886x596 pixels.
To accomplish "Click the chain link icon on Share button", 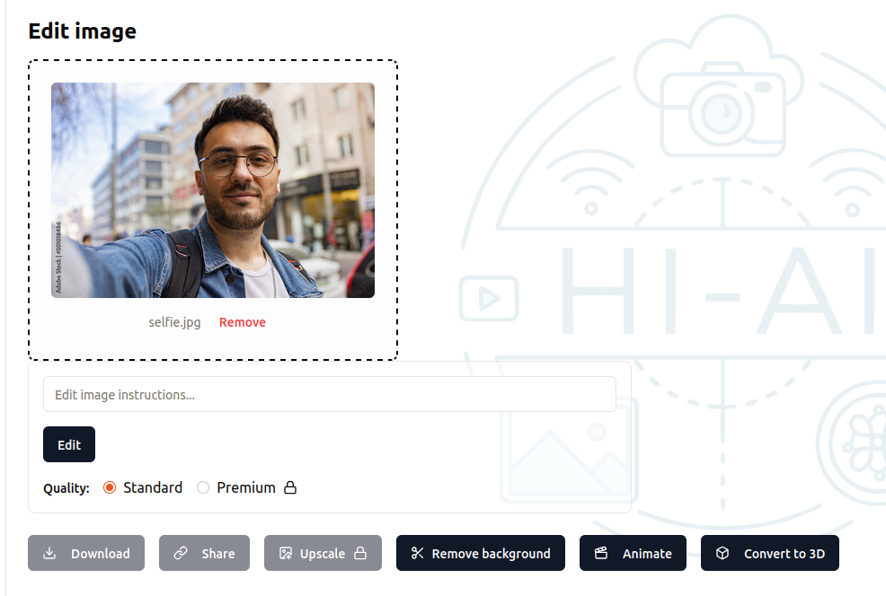I will point(179,553).
